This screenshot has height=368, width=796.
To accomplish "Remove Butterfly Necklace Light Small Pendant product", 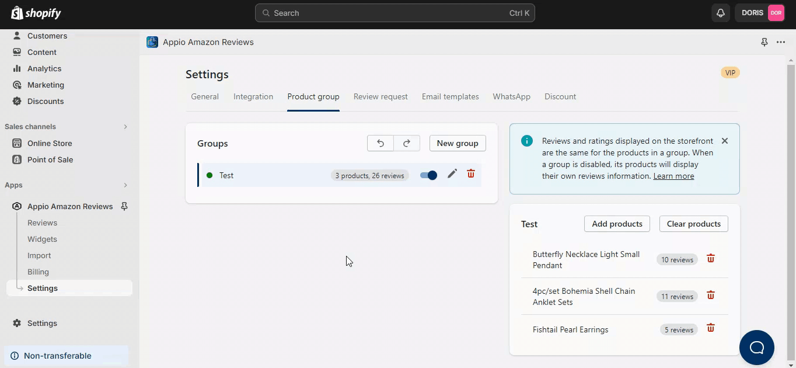I will coord(711,259).
